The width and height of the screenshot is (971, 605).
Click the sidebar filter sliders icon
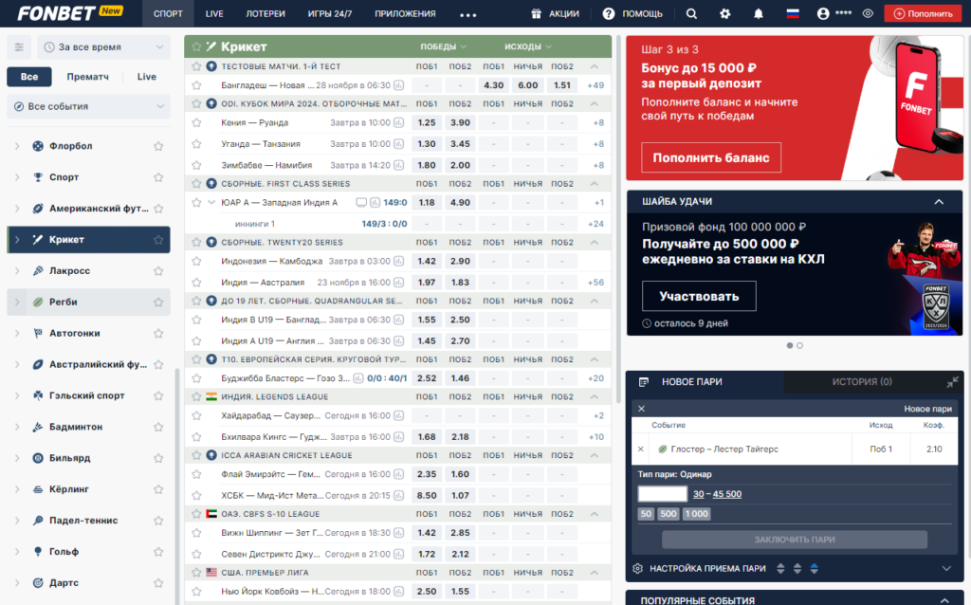(19, 47)
